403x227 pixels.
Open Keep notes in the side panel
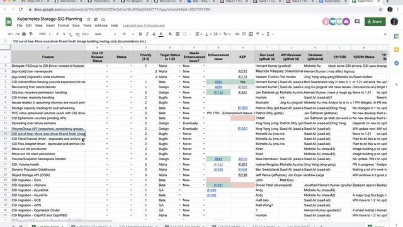(x=396, y=50)
